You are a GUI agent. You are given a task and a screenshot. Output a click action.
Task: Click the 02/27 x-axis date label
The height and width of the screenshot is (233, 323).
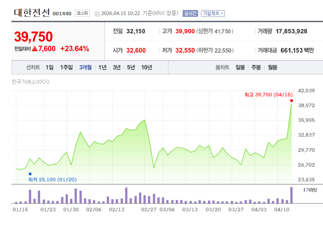149,209
